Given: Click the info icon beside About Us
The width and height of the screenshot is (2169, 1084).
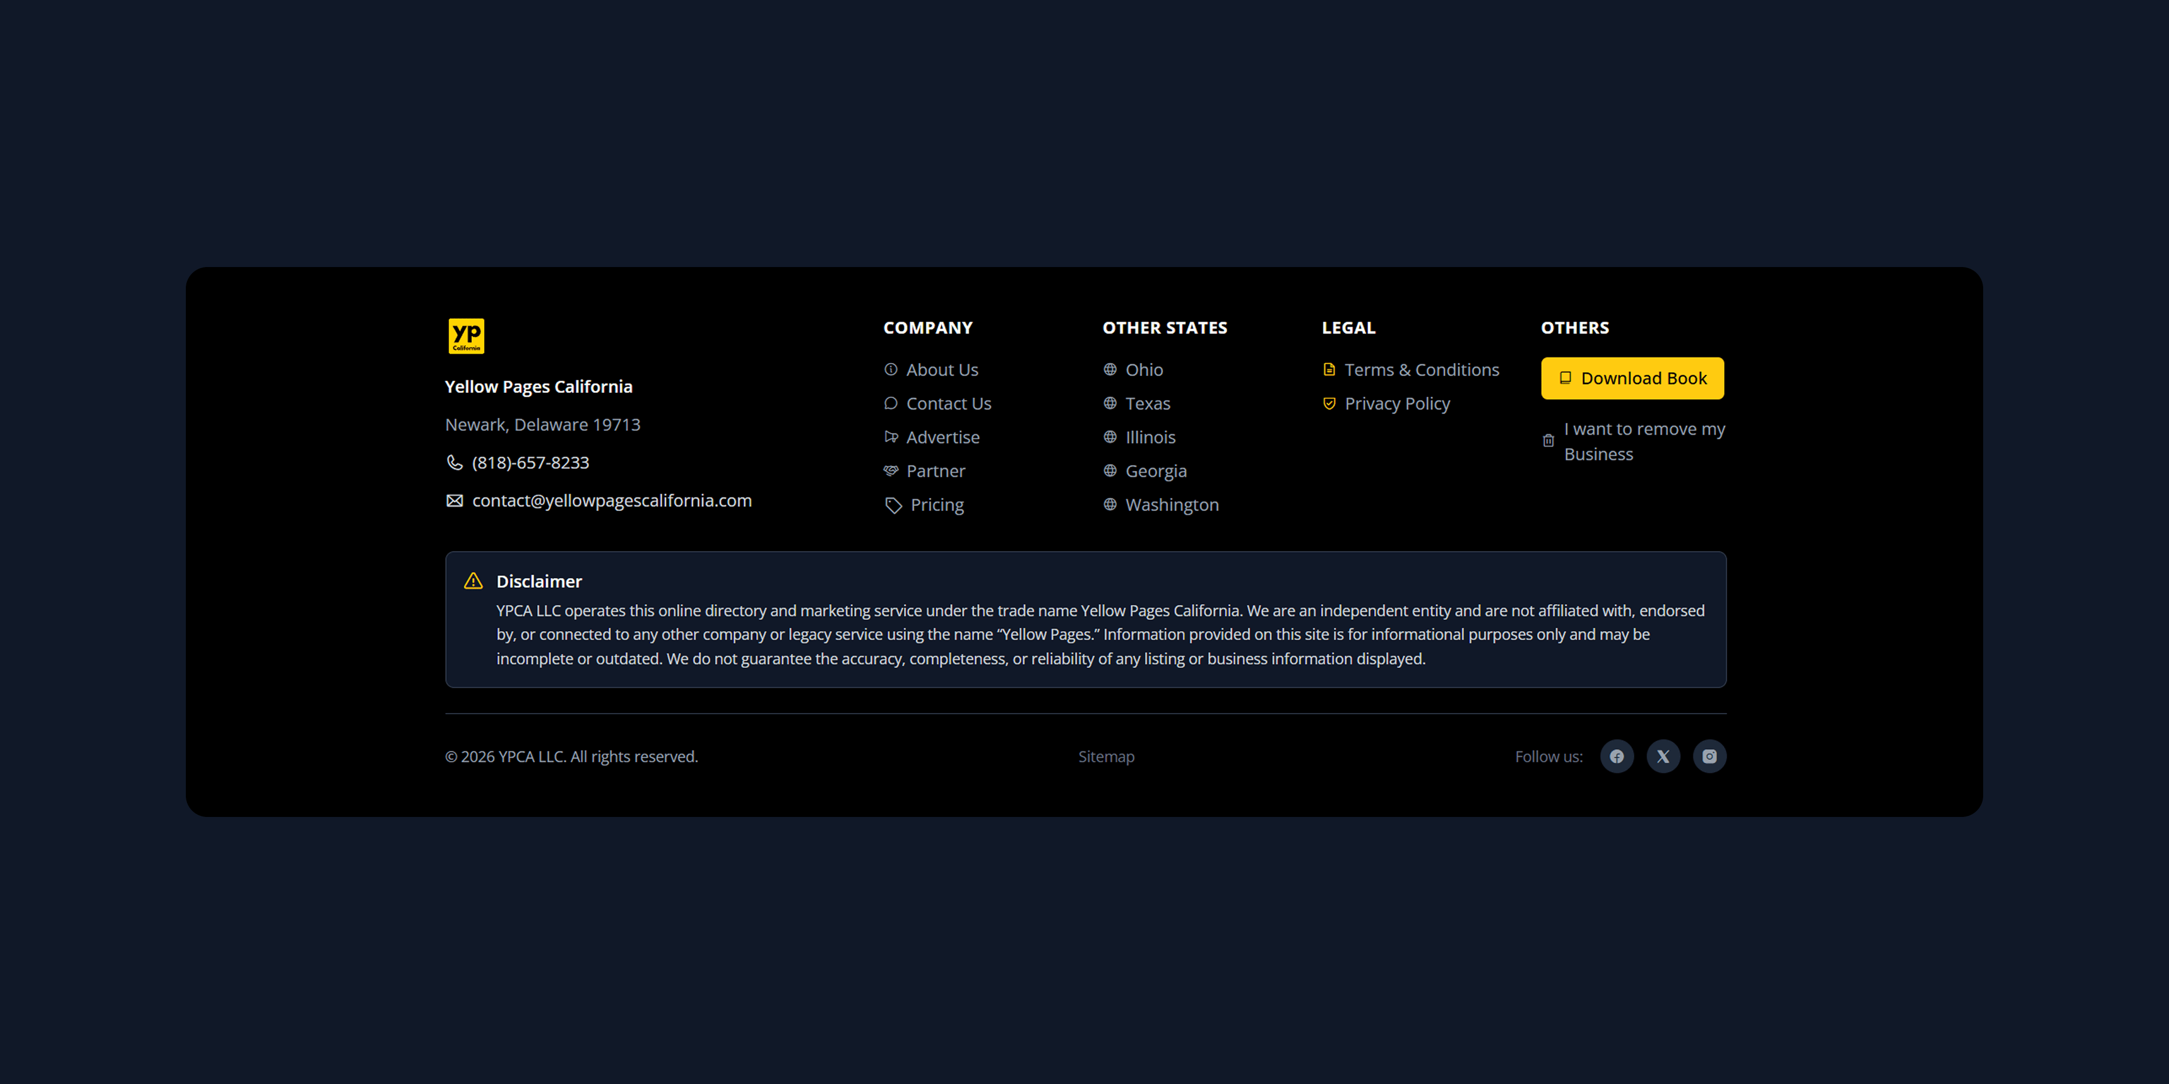Looking at the screenshot, I should pos(890,369).
